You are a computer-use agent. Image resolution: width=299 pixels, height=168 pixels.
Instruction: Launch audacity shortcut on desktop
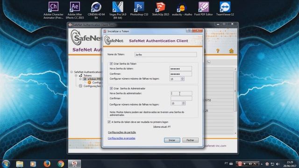tap(182, 9)
